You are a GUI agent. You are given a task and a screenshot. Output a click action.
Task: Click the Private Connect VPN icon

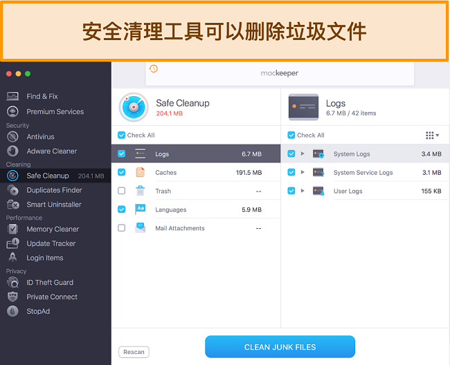click(x=12, y=297)
